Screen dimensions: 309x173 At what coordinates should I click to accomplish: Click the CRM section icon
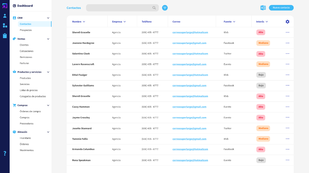tap(14, 18)
